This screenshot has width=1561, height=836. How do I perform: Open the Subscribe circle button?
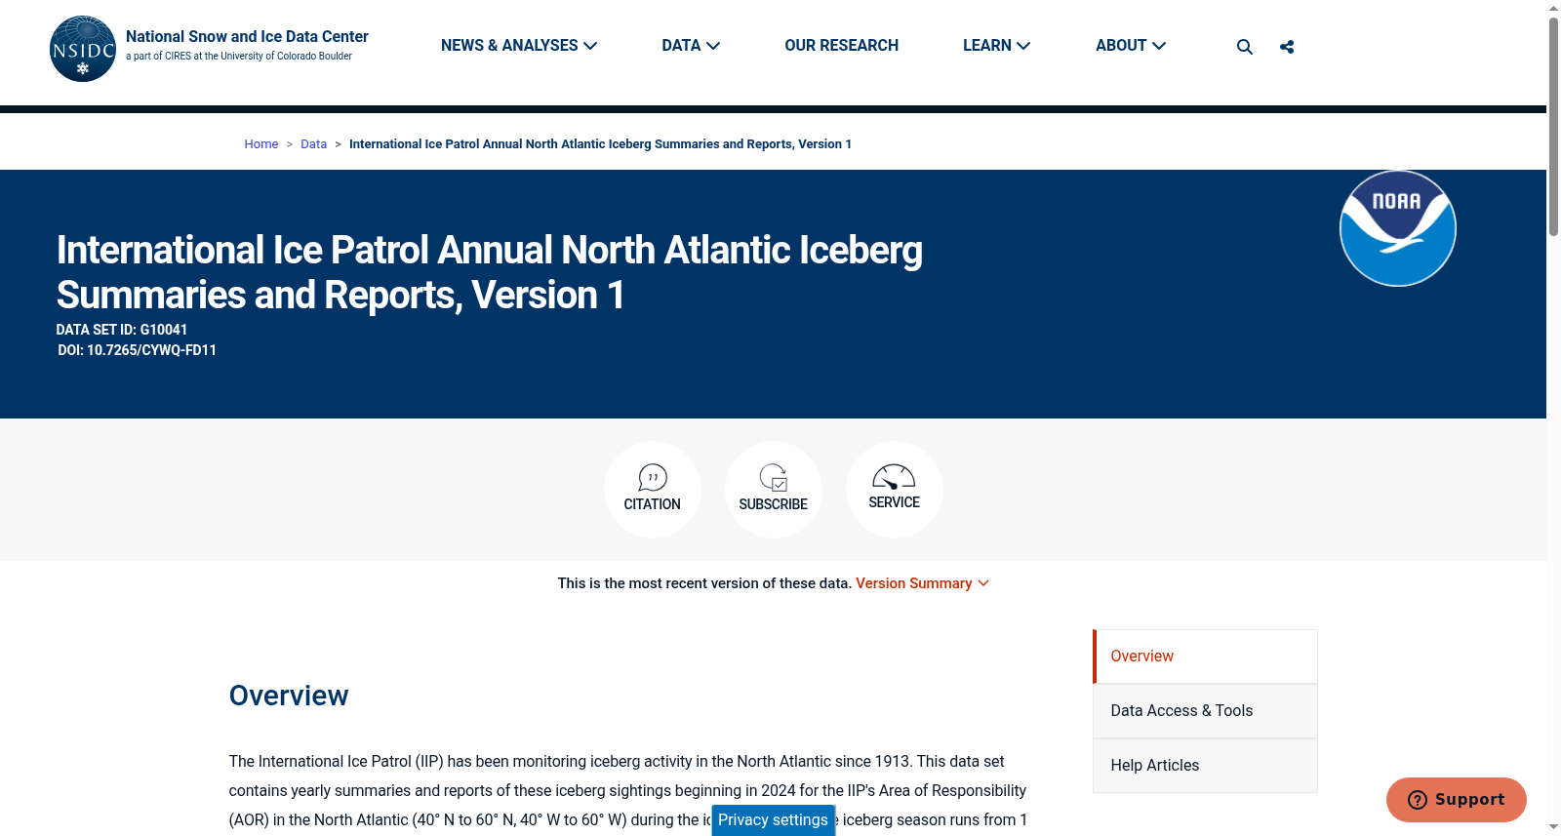click(774, 490)
